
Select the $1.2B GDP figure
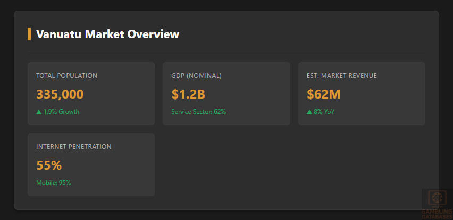point(188,94)
